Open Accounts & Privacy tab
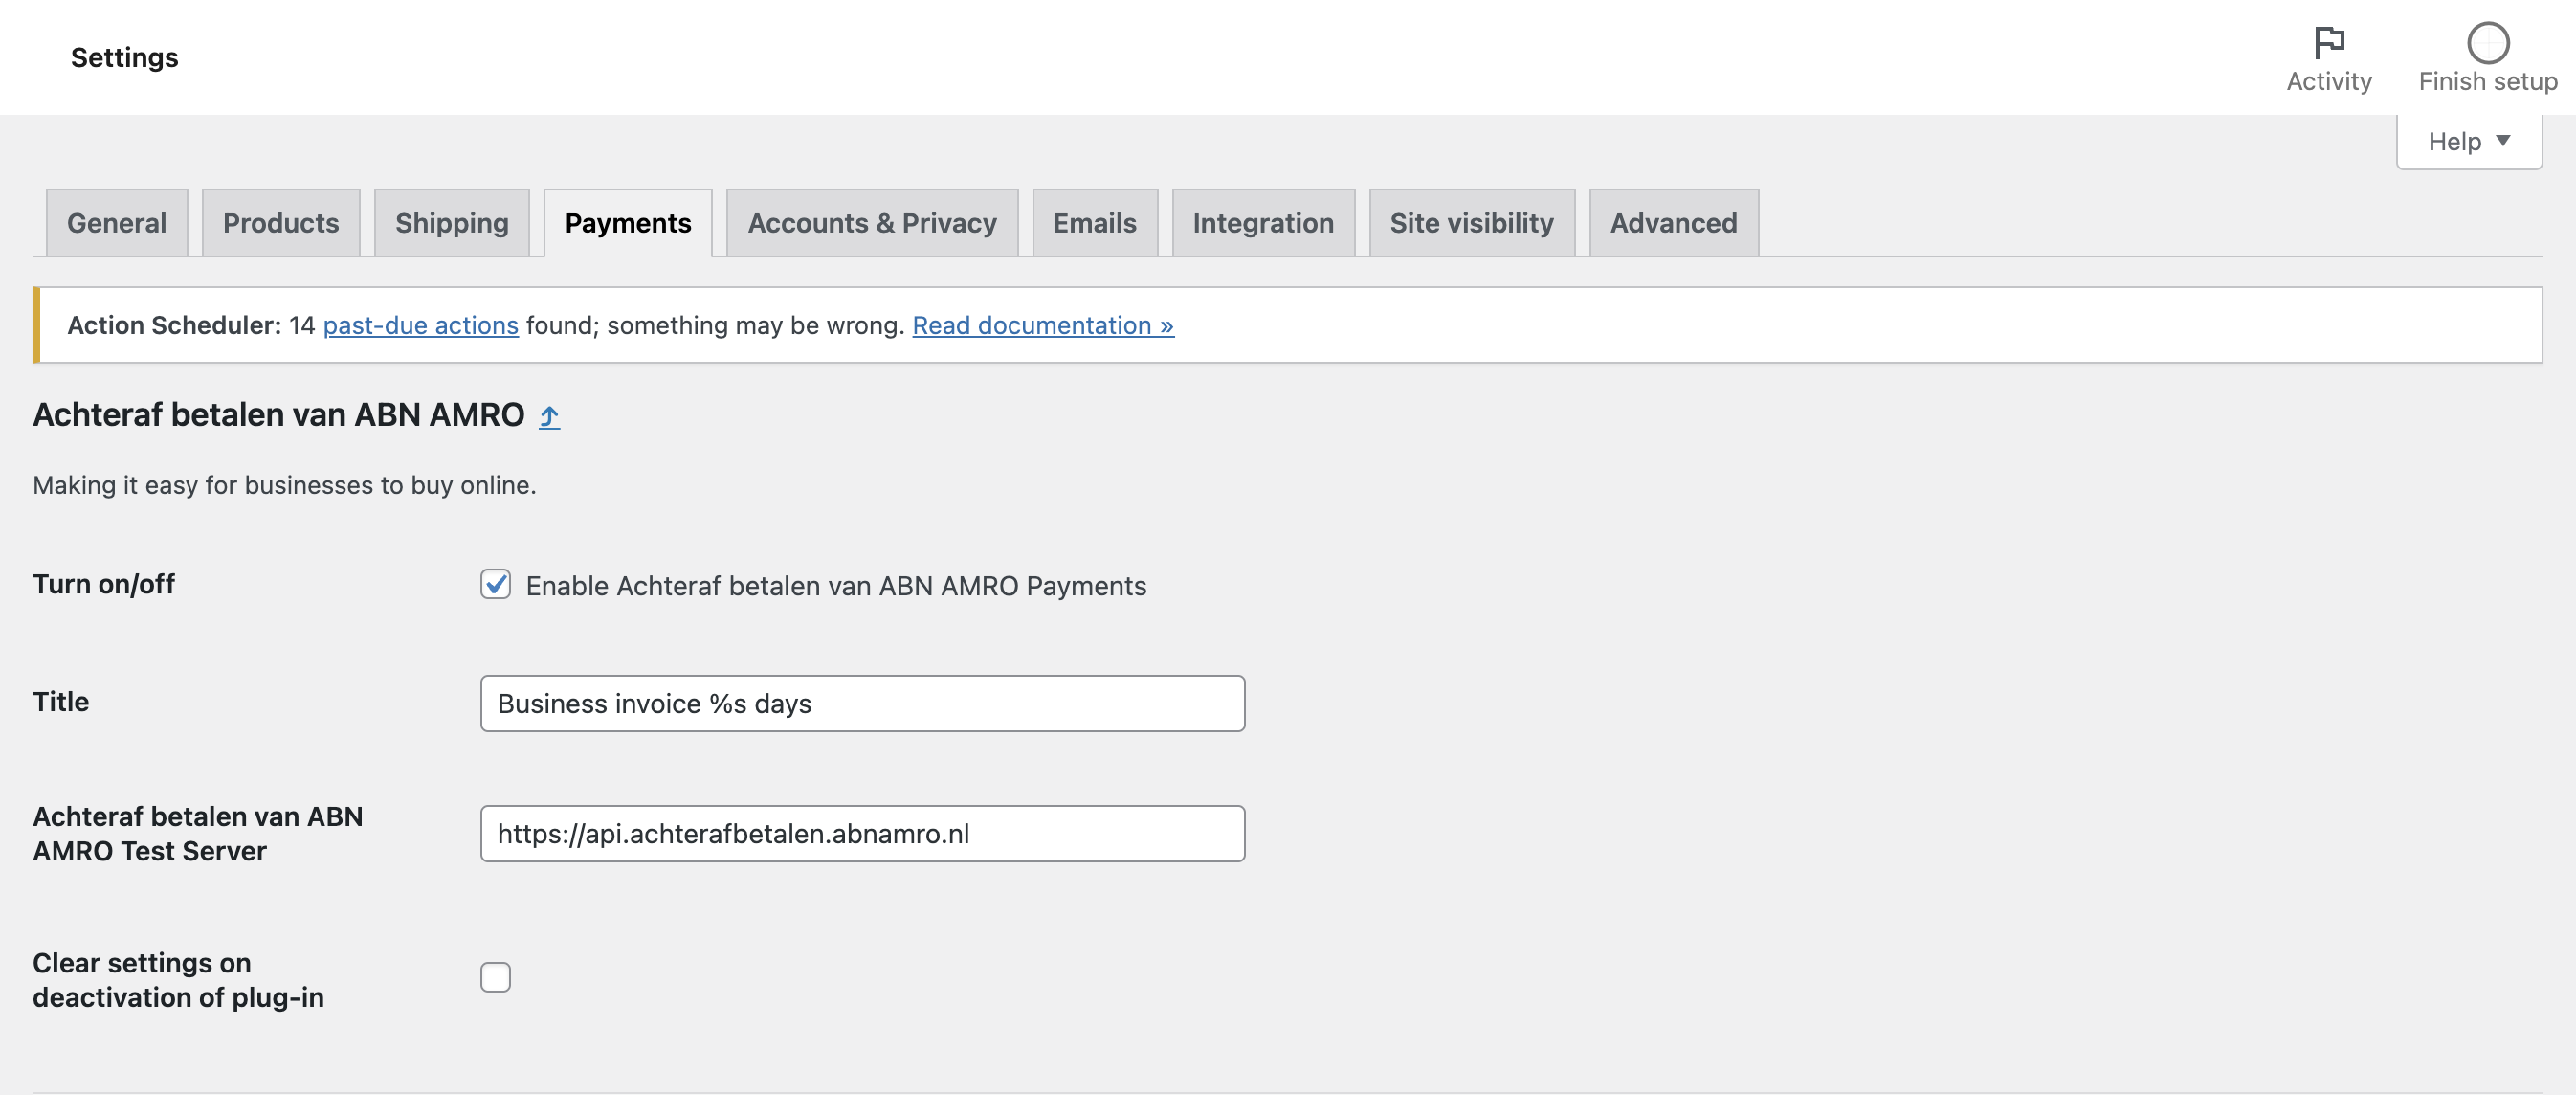 click(872, 222)
